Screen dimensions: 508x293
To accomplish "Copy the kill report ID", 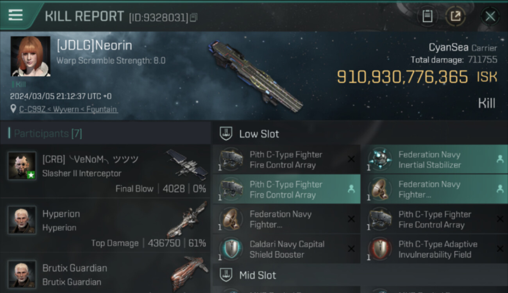I will 194,17.
